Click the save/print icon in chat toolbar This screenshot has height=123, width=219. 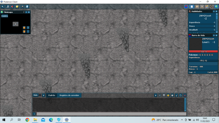tap(164, 95)
